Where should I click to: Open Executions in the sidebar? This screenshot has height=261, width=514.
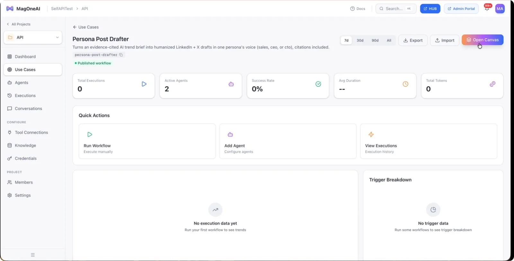coord(33,96)
